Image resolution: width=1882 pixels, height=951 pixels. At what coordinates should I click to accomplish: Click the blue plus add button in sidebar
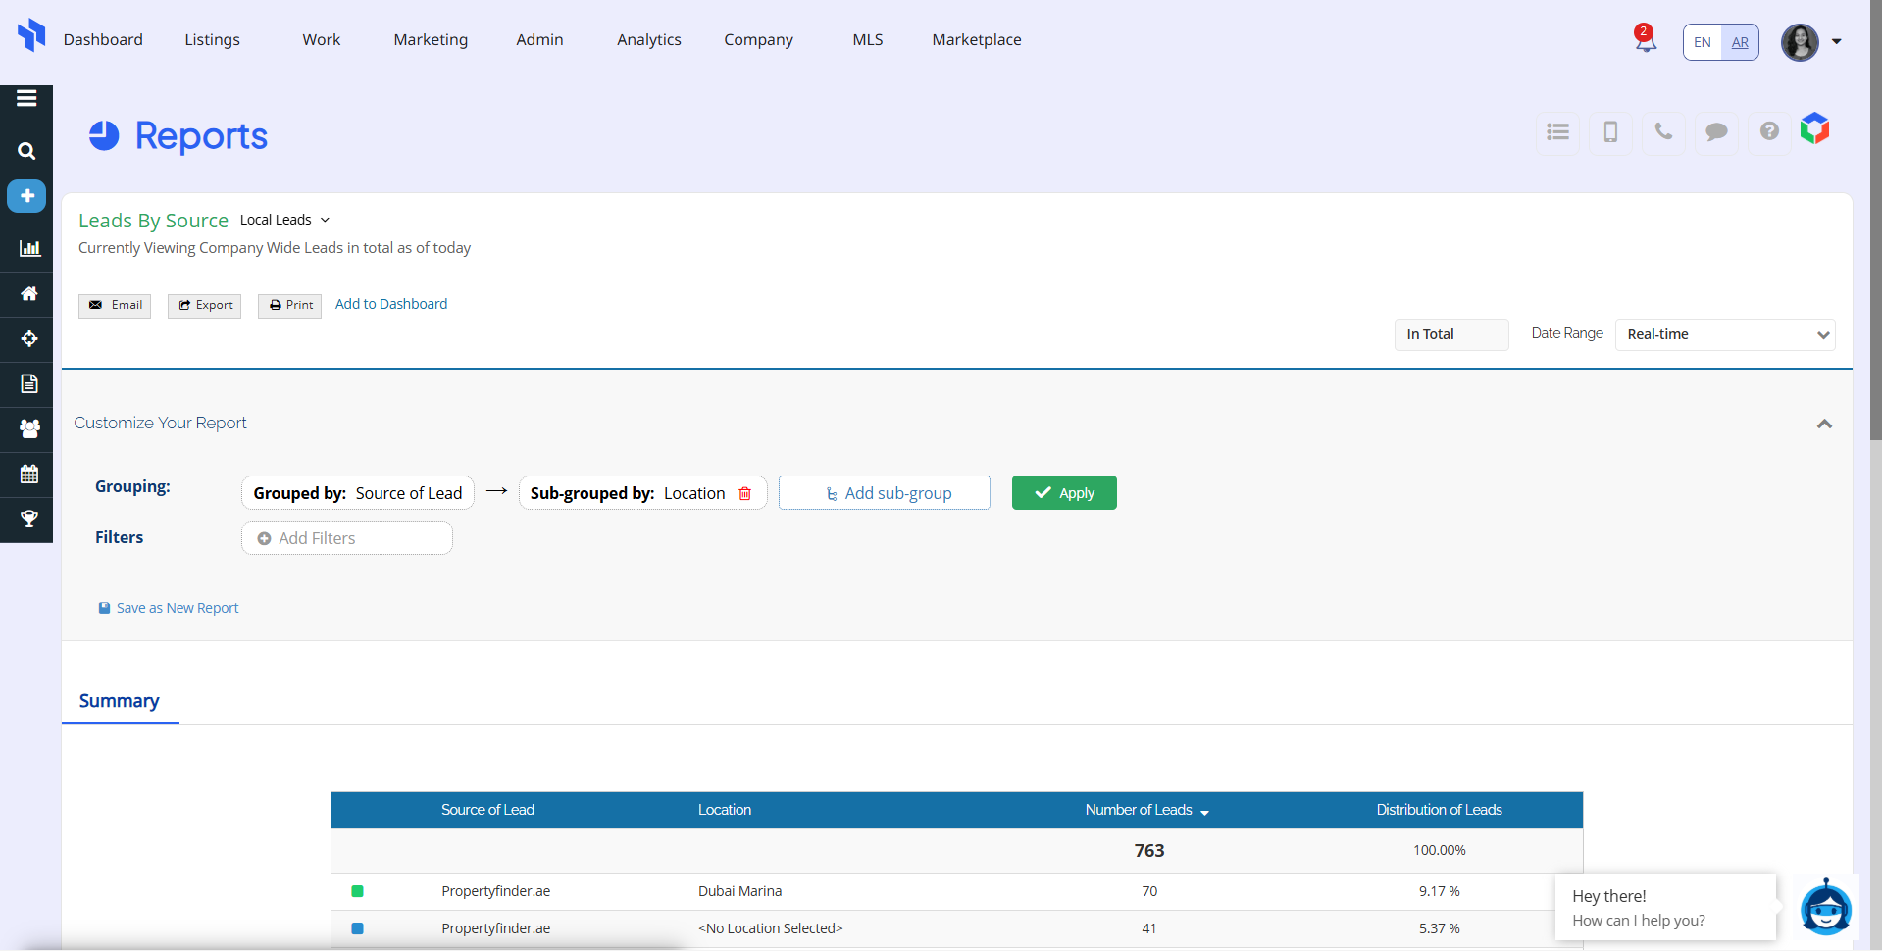click(x=26, y=196)
